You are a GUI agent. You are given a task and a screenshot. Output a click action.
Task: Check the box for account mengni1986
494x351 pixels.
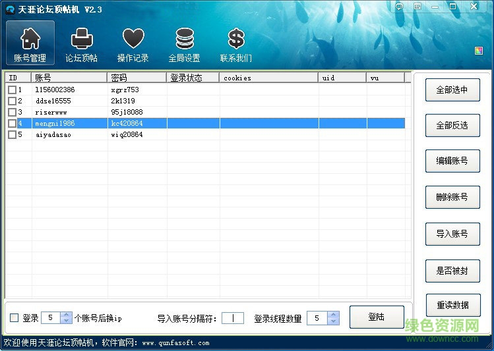click(x=12, y=123)
